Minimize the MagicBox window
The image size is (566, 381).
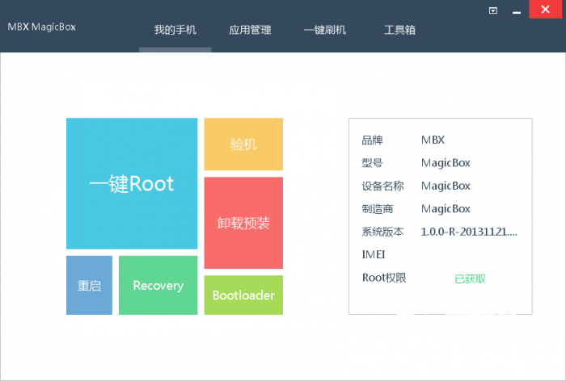[x=516, y=10]
